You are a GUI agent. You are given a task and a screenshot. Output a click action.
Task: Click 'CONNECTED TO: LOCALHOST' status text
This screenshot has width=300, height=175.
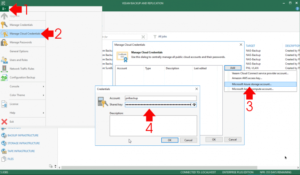pos(198,172)
